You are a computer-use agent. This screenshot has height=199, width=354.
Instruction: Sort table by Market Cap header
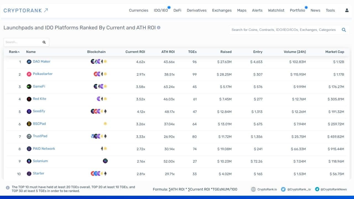click(335, 52)
